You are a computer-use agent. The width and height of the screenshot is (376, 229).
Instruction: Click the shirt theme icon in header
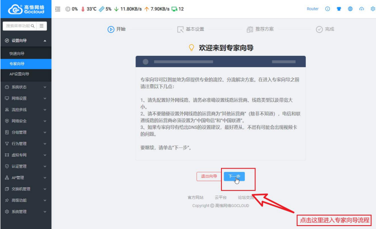(x=339, y=9)
